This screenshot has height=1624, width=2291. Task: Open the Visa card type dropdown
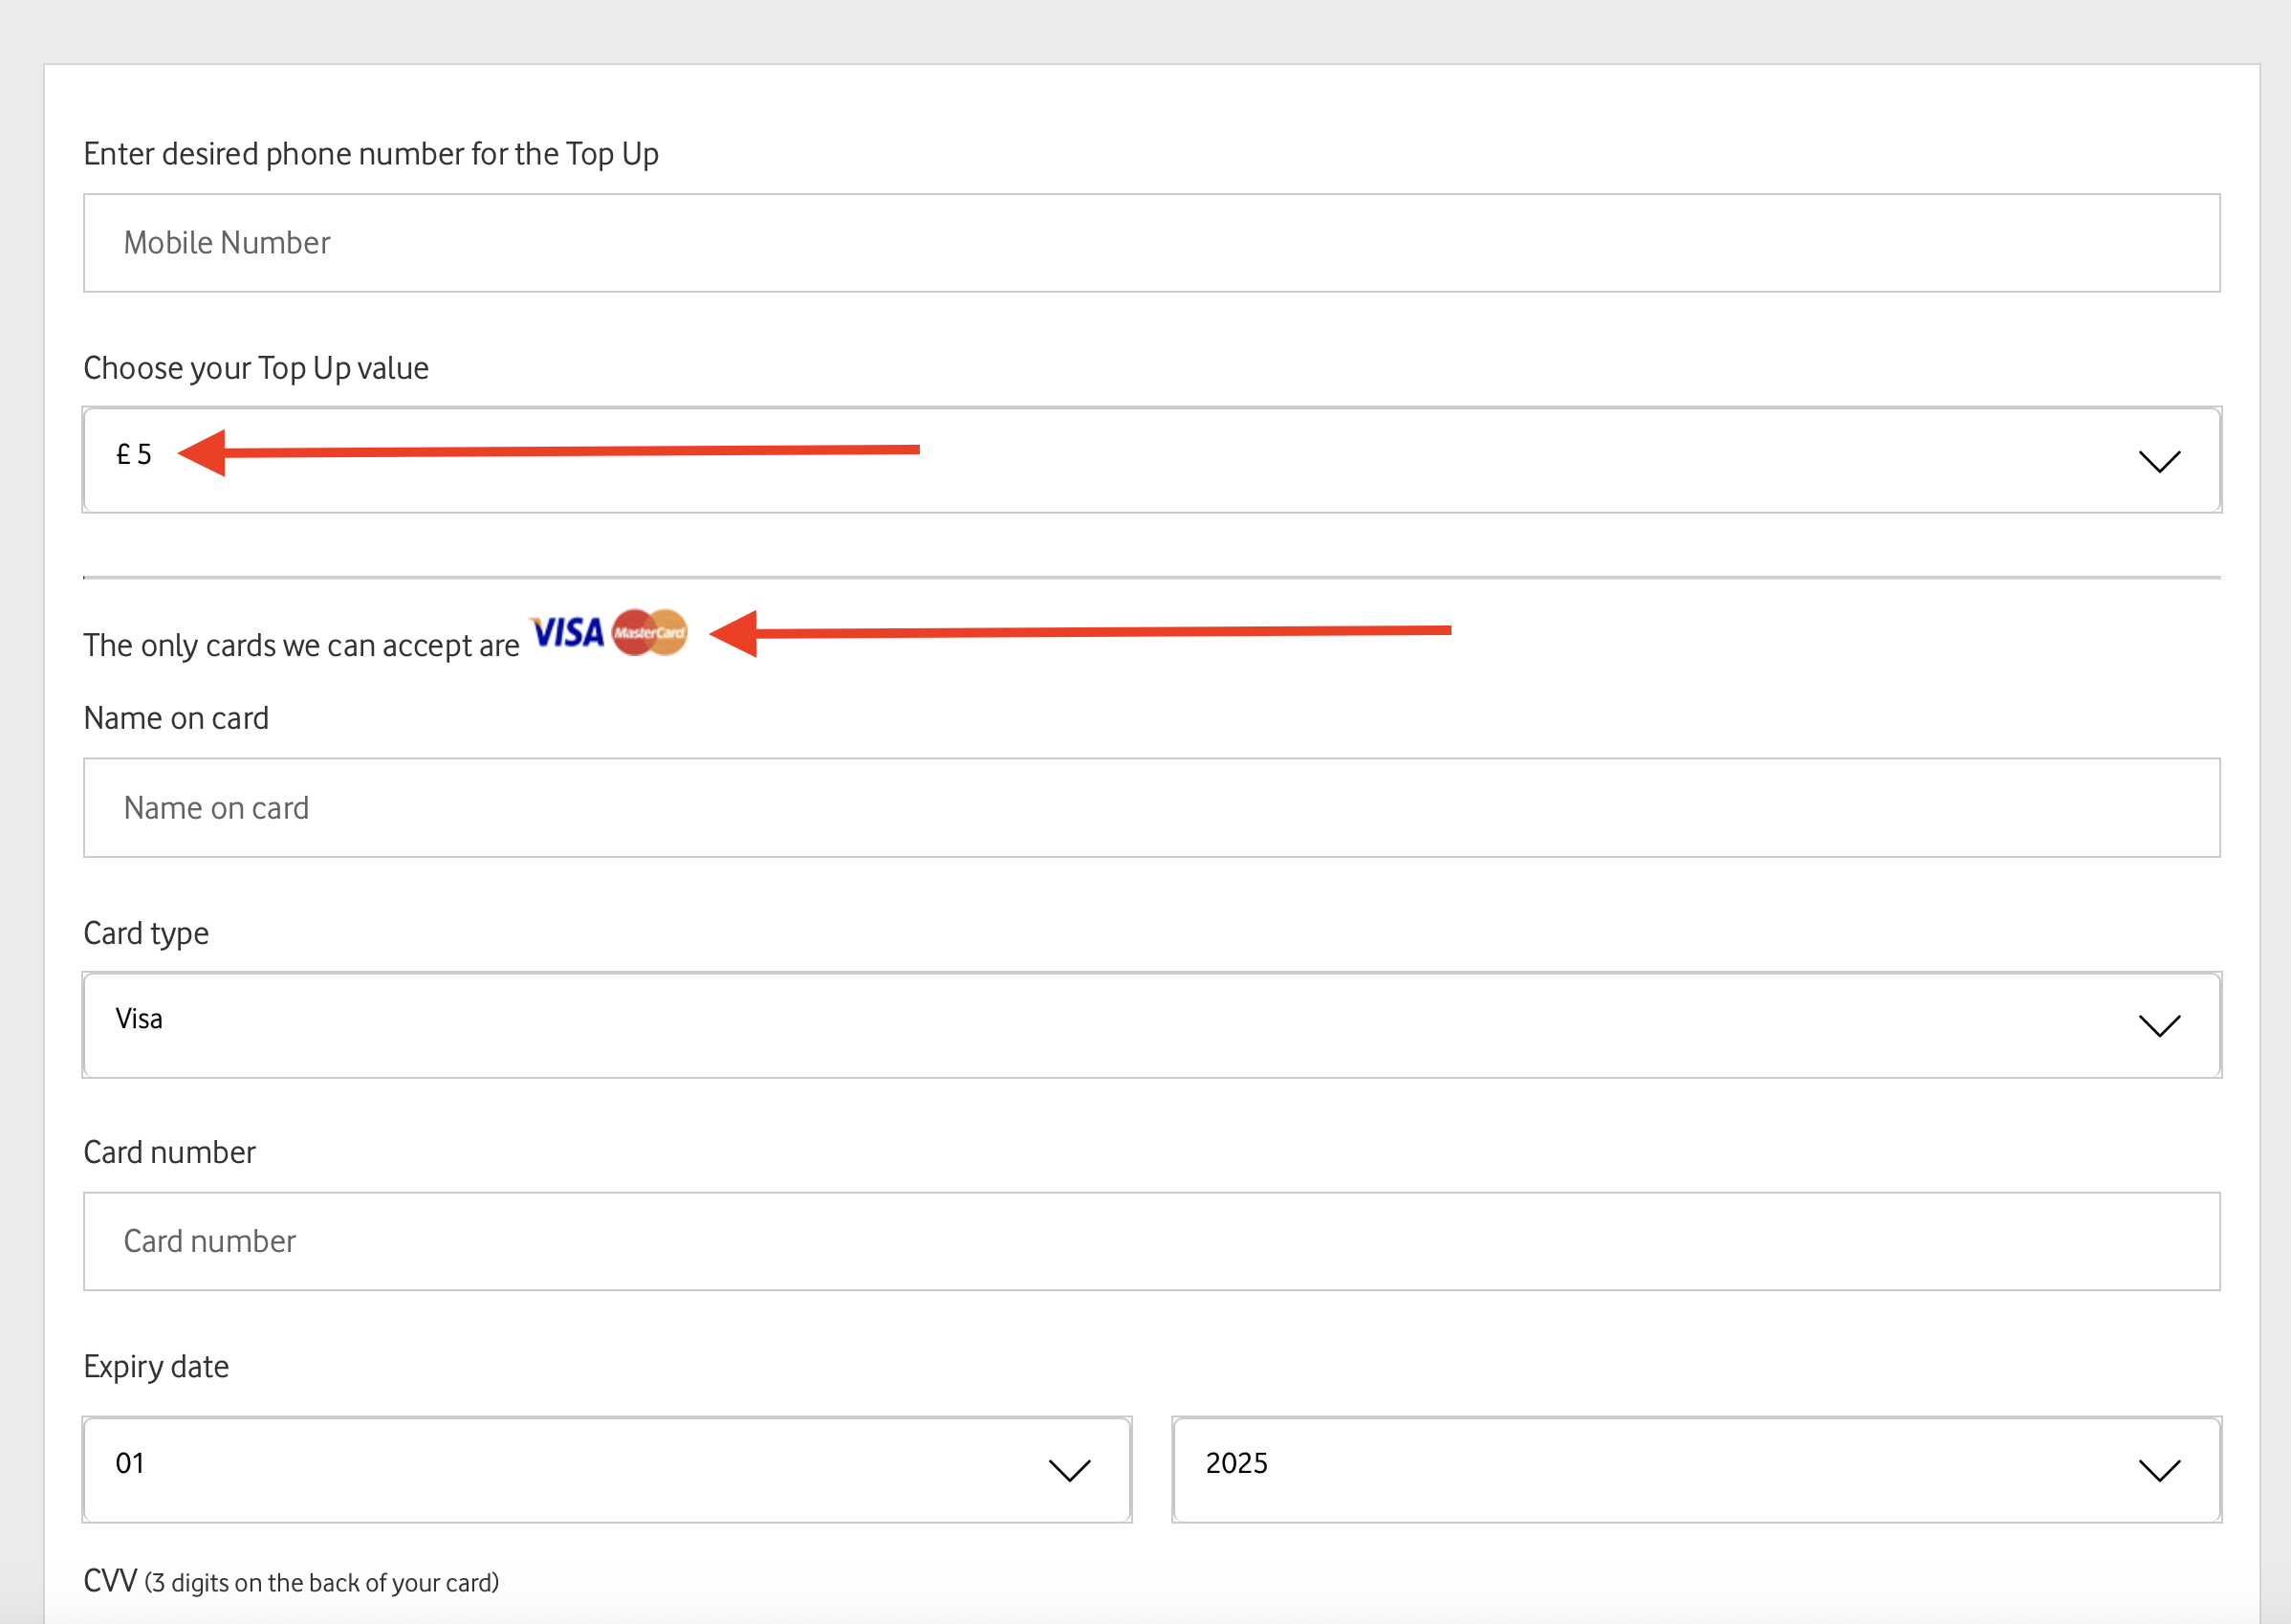pyautogui.click(x=1149, y=1025)
